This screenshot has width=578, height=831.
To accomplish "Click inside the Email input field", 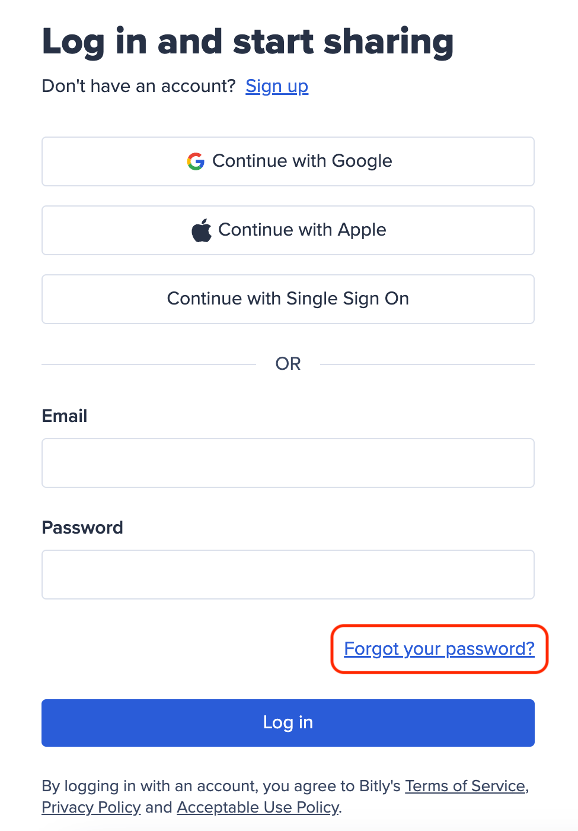I will click(x=288, y=463).
